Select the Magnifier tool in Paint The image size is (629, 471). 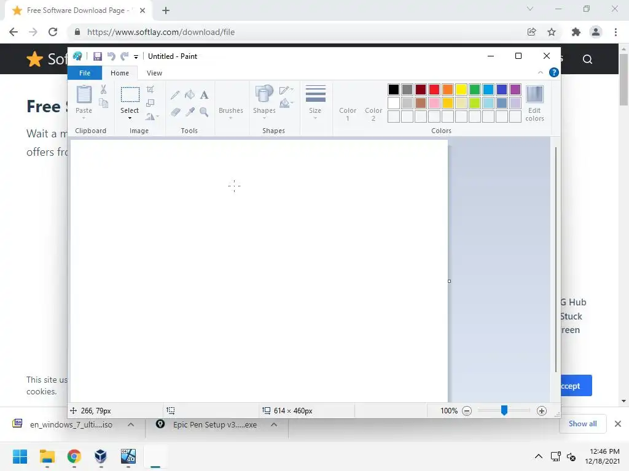[204, 112]
